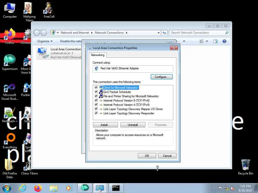The height and width of the screenshot is (193, 258).
Task: Uncheck Link-Layer Topology Discovery Mapper I/O Driver
Action: click(x=96, y=109)
